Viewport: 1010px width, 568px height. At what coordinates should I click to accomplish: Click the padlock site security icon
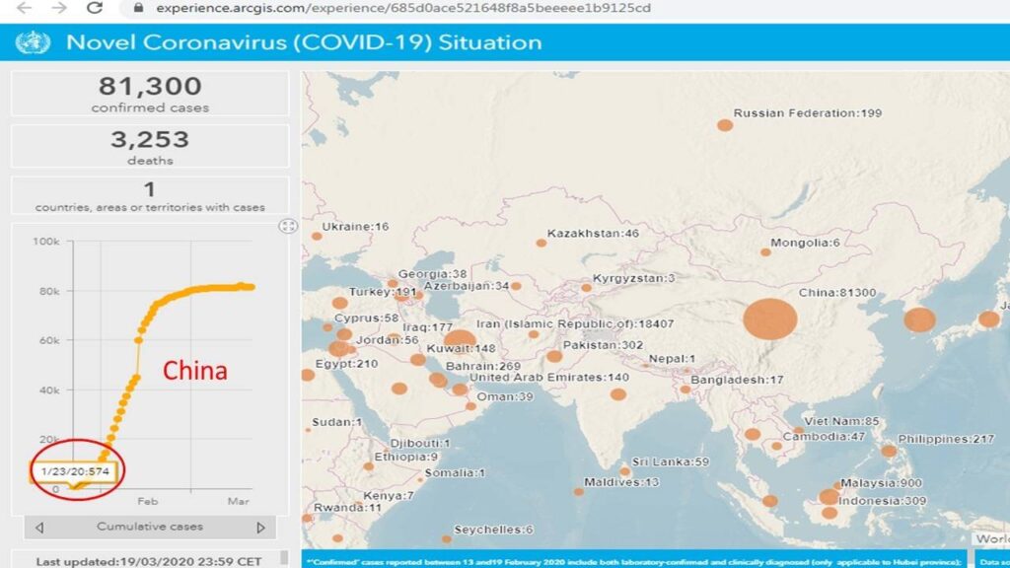[137, 8]
